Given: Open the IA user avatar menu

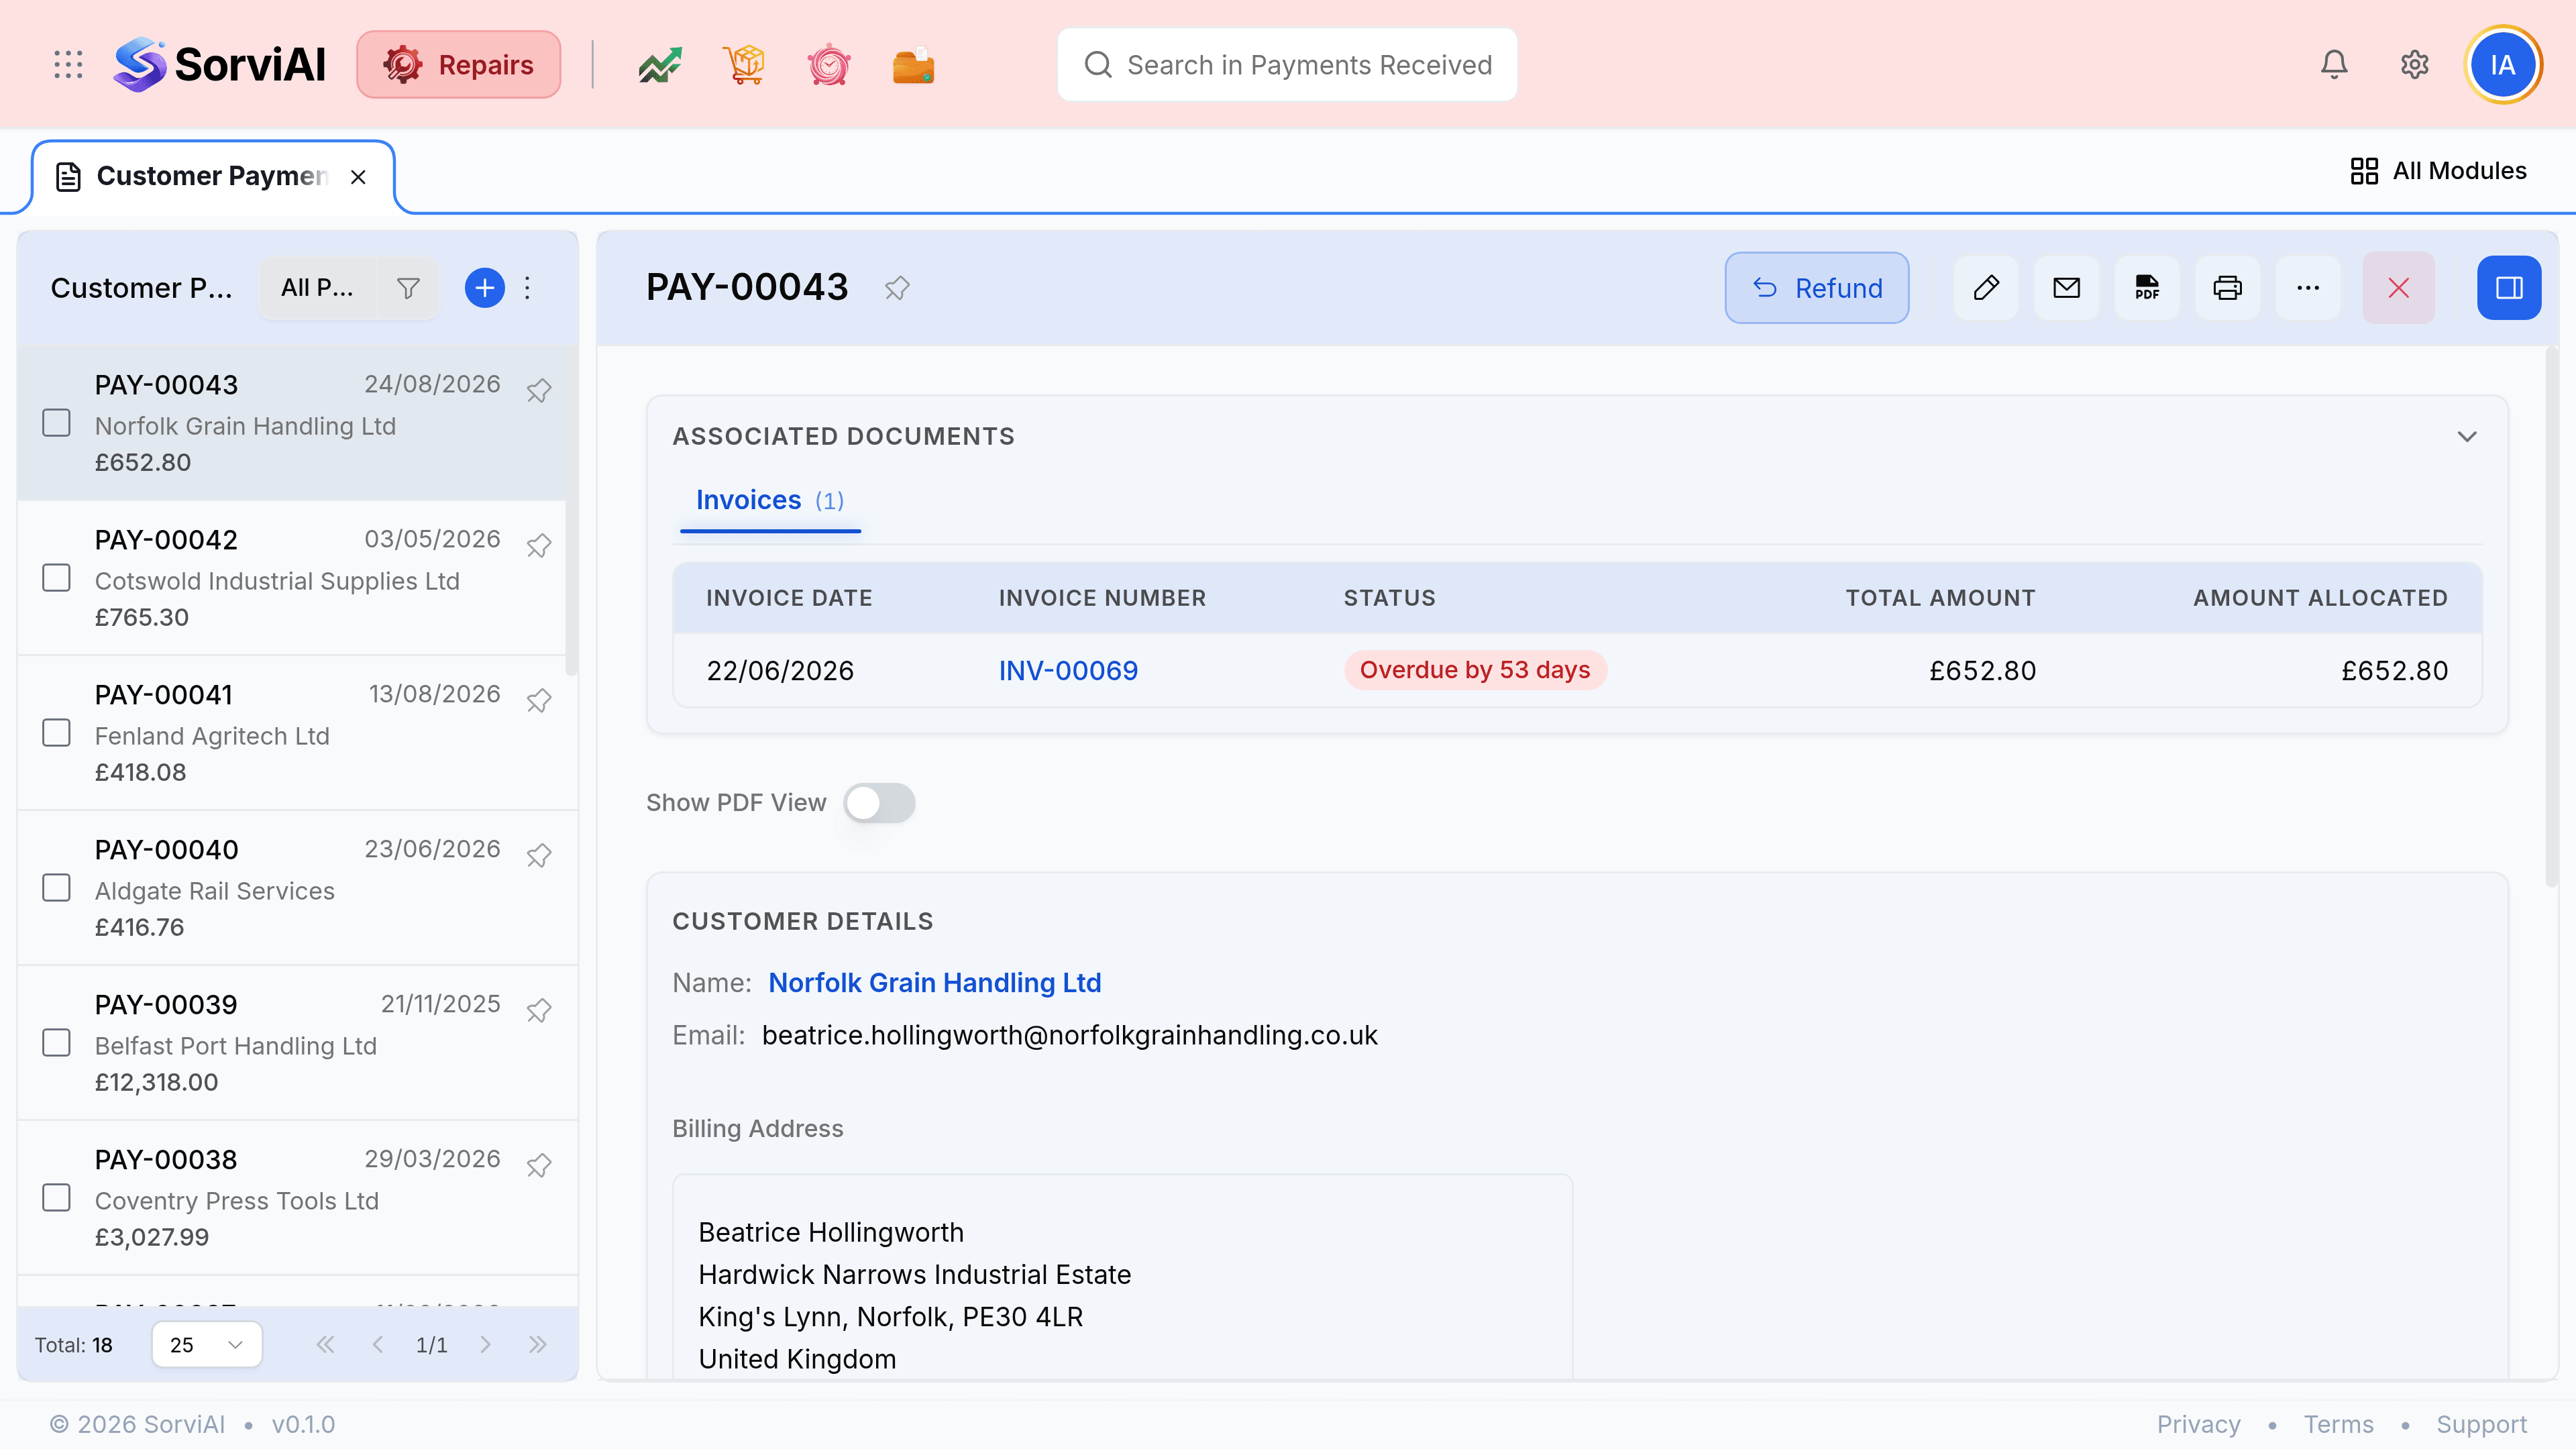Looking at the screenshot, I should [2503, 65].
